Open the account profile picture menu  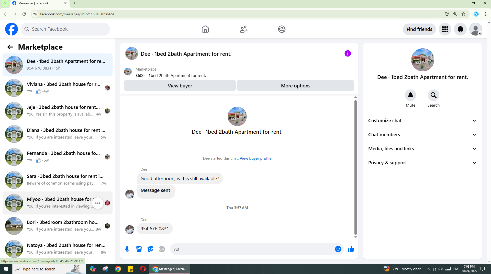(476, 29)
